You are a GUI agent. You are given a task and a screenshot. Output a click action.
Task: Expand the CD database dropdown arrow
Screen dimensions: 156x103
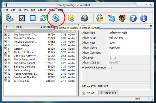point(77,18)
